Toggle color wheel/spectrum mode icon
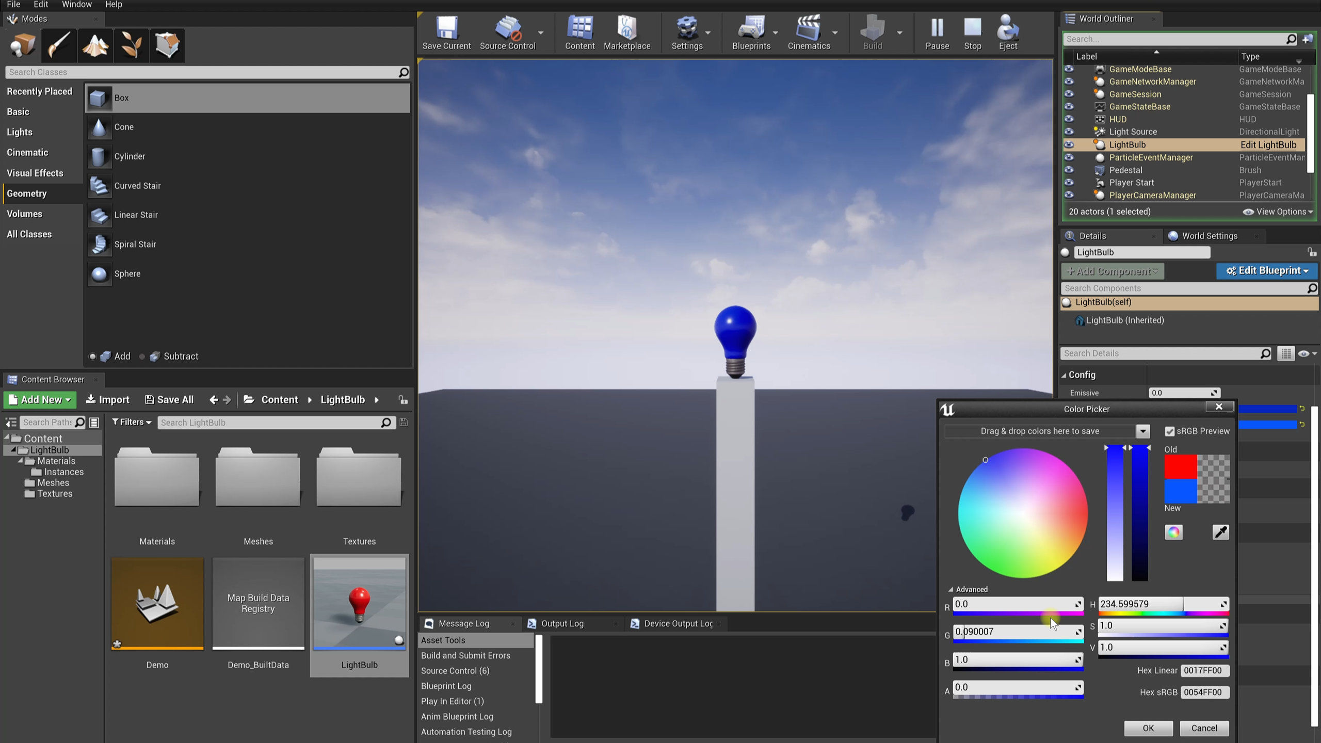Image resolution: width=1321 pixels, height=743 pixels. 1173,532
